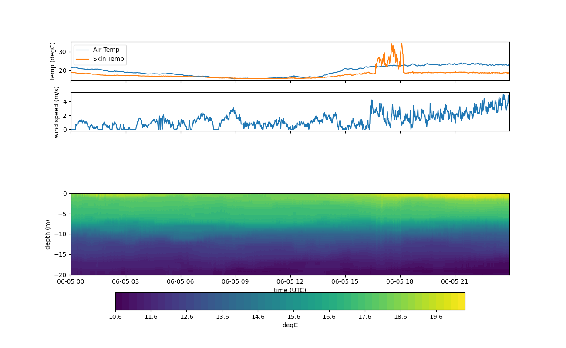Image resolution: width=566 pixels, height=348 pixels.
Task: Select the 06-05 09 time tick label
Action: point(236,281)
